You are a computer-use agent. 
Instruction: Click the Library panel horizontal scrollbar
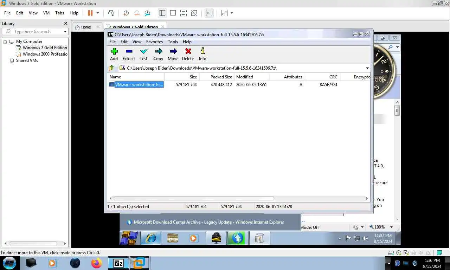pos(33,243)
